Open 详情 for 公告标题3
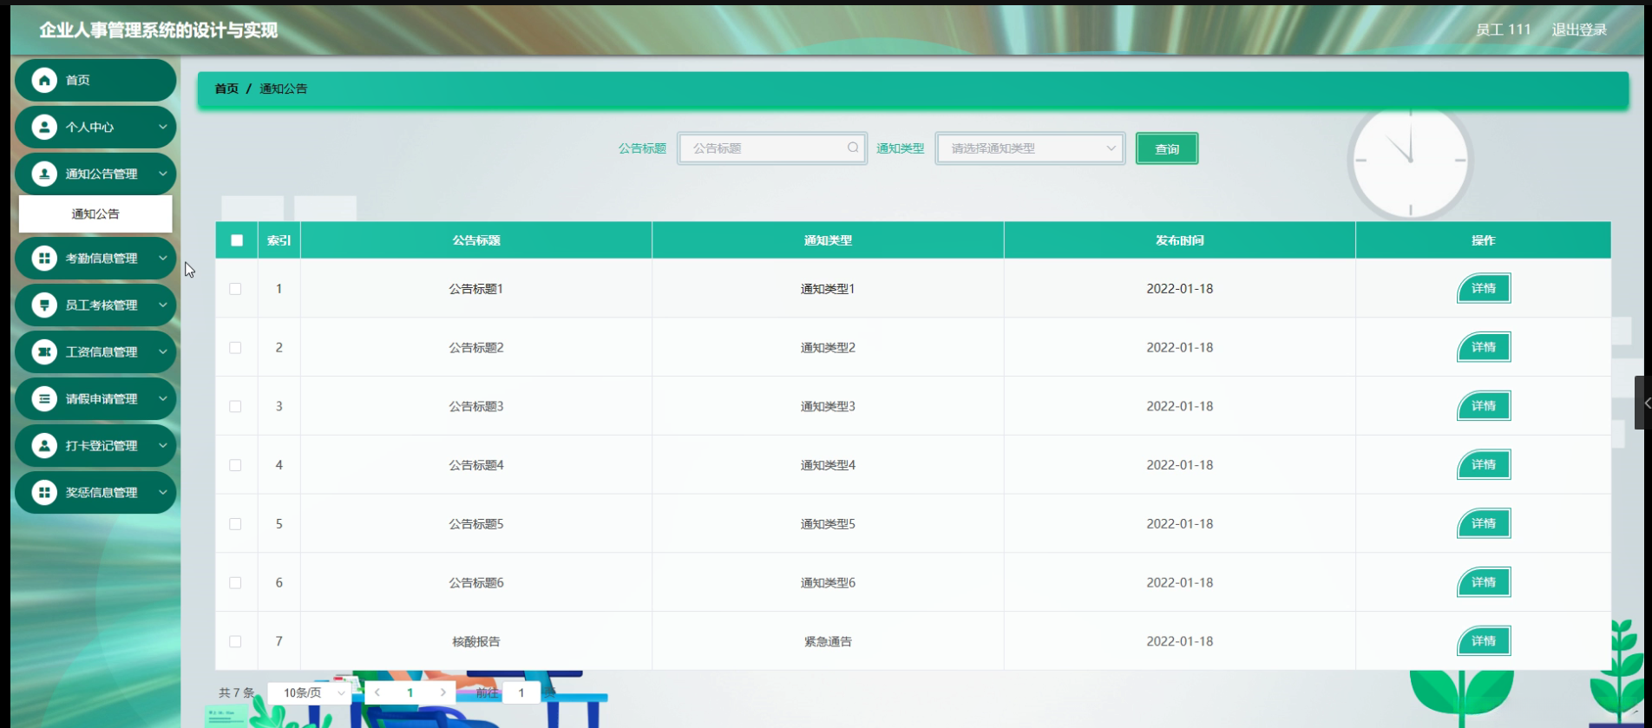 (1484, 406)
